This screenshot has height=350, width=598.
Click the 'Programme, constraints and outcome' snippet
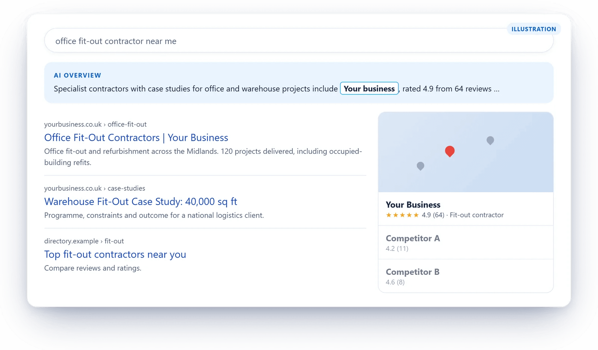click(154, 215)
